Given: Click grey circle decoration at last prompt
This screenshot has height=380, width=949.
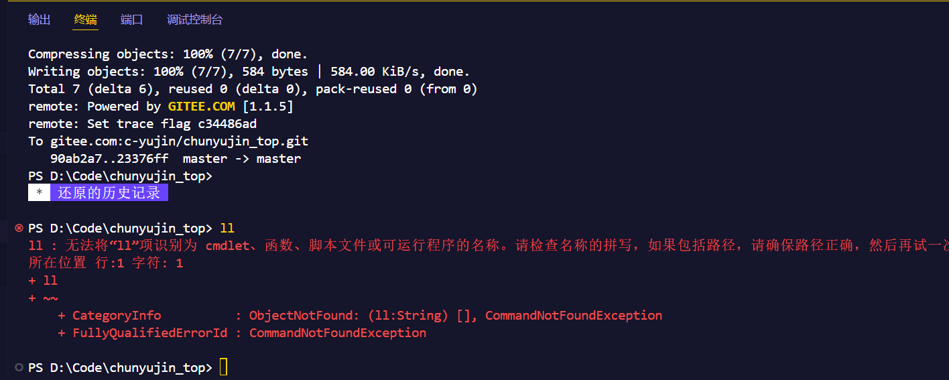Looking at the screenshot, I should coord(19,367).
